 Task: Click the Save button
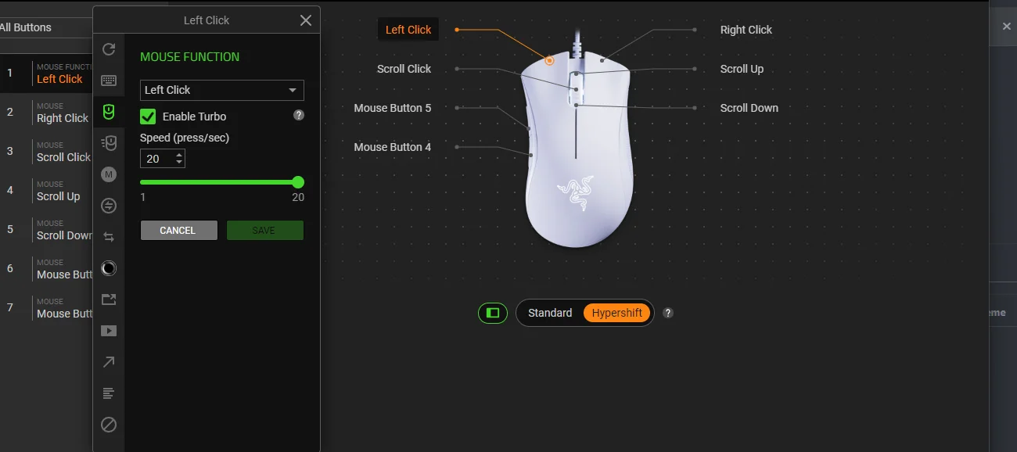(265, 230)
